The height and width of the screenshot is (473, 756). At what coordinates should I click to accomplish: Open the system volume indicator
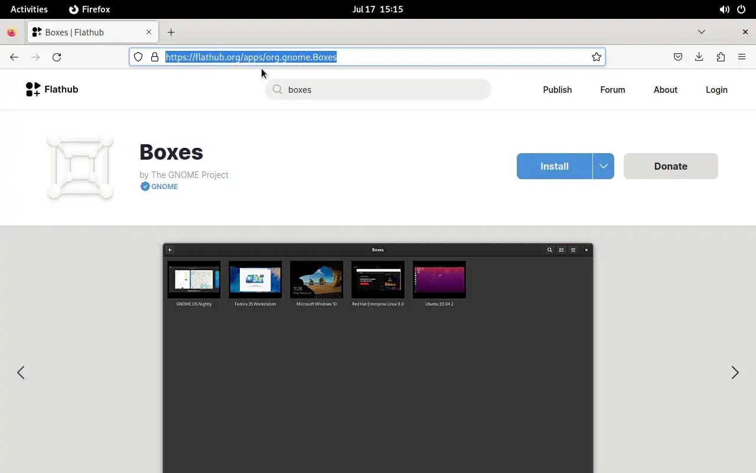click(724, 9)
